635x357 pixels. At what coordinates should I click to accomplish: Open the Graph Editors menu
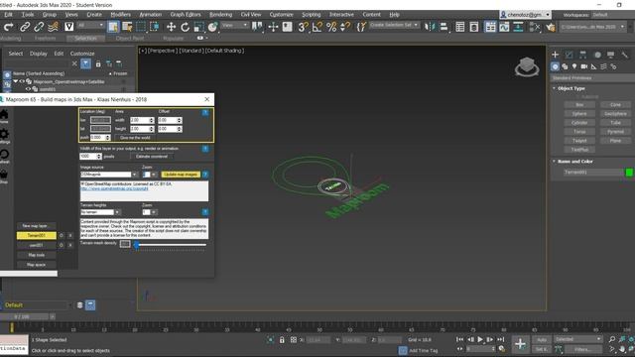(x=186, y=15)
